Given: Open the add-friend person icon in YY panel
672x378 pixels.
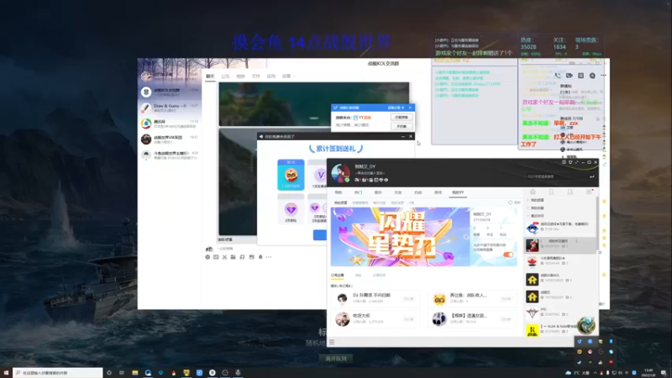Looking at the screenshot, I should click(x=570, y=192).
